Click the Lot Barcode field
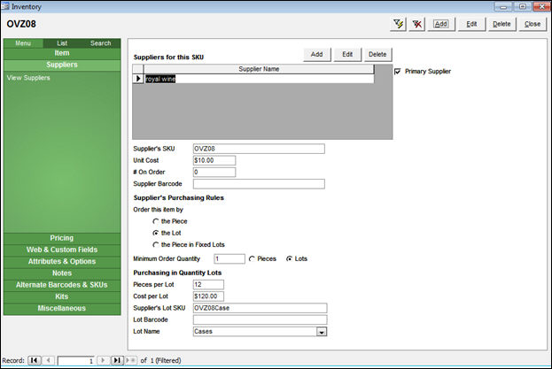This screenshot has height=369, width=552. click(x=260, y=319)
